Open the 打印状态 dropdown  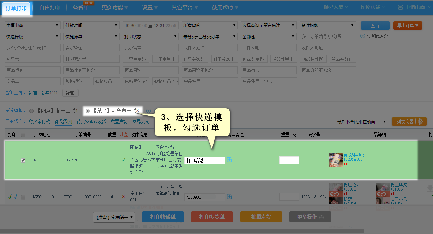click(x=151, y=37)
